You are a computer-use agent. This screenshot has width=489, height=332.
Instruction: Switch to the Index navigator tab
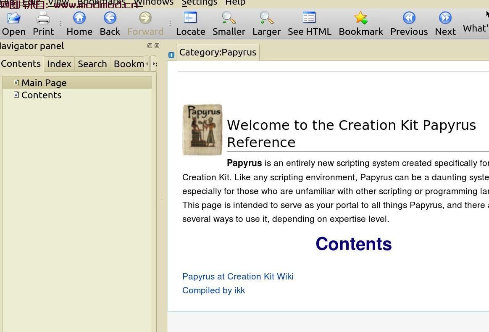tap(59, 64)
